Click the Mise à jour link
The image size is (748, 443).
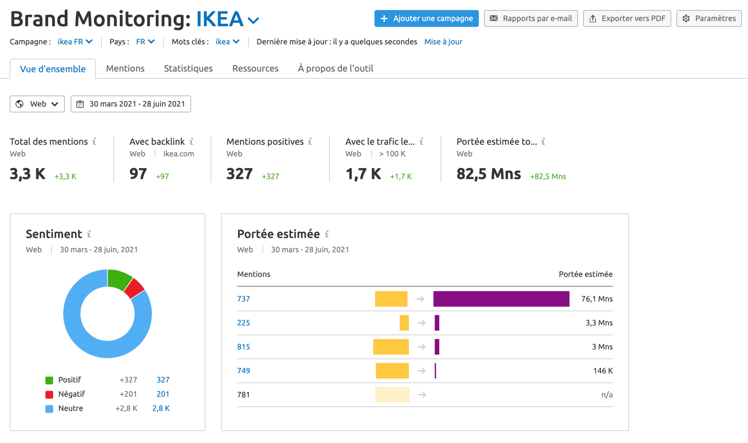coord(443,42)
